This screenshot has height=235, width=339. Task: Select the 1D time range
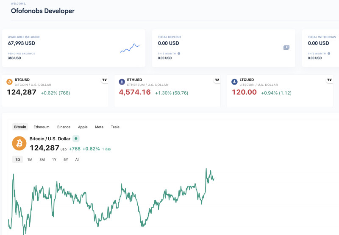pos(17,160)
